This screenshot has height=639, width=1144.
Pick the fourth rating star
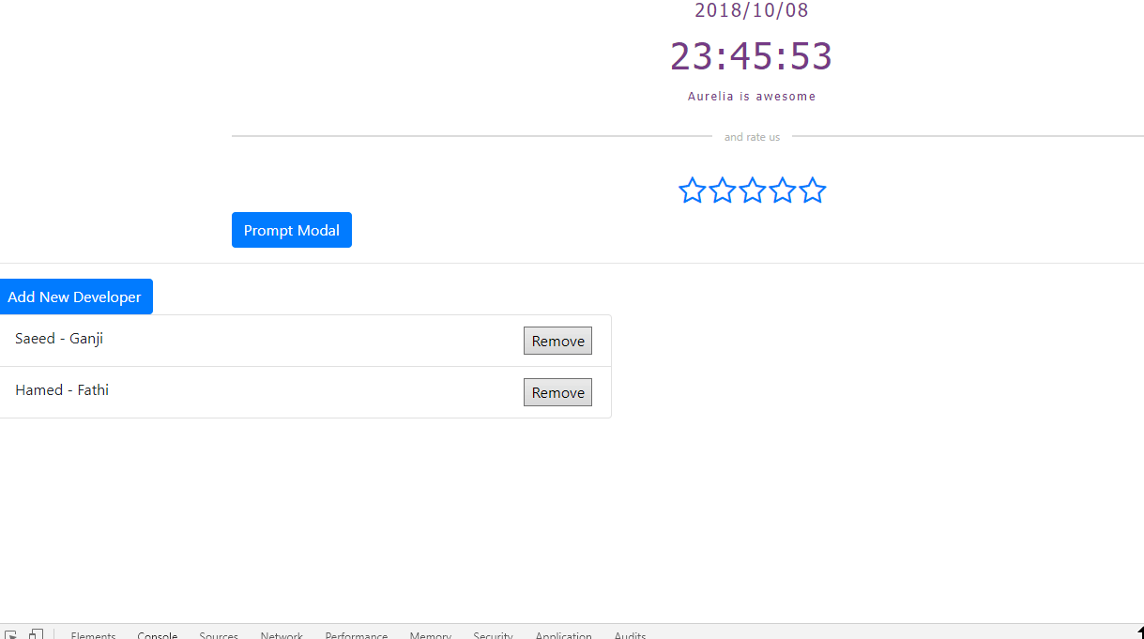(x=782, y=190)
